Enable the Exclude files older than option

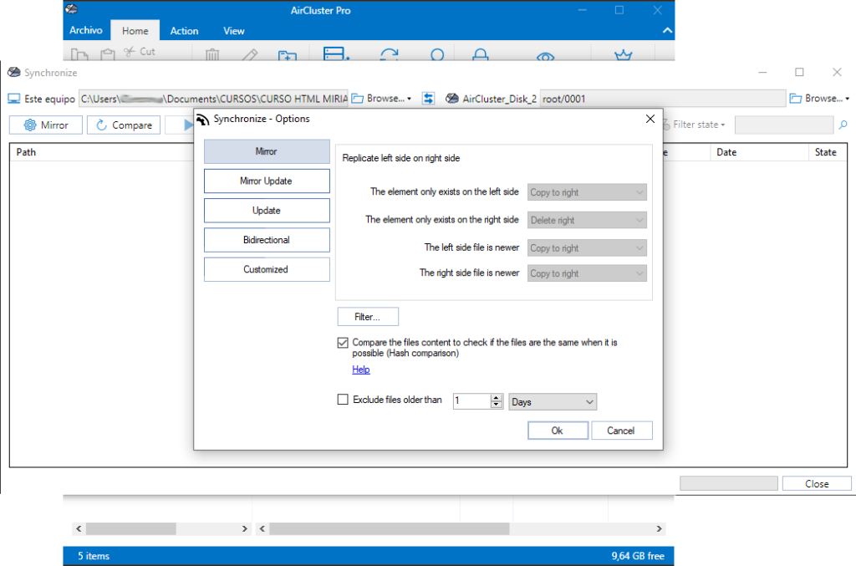pyautogui.click(x=343, y=399)
